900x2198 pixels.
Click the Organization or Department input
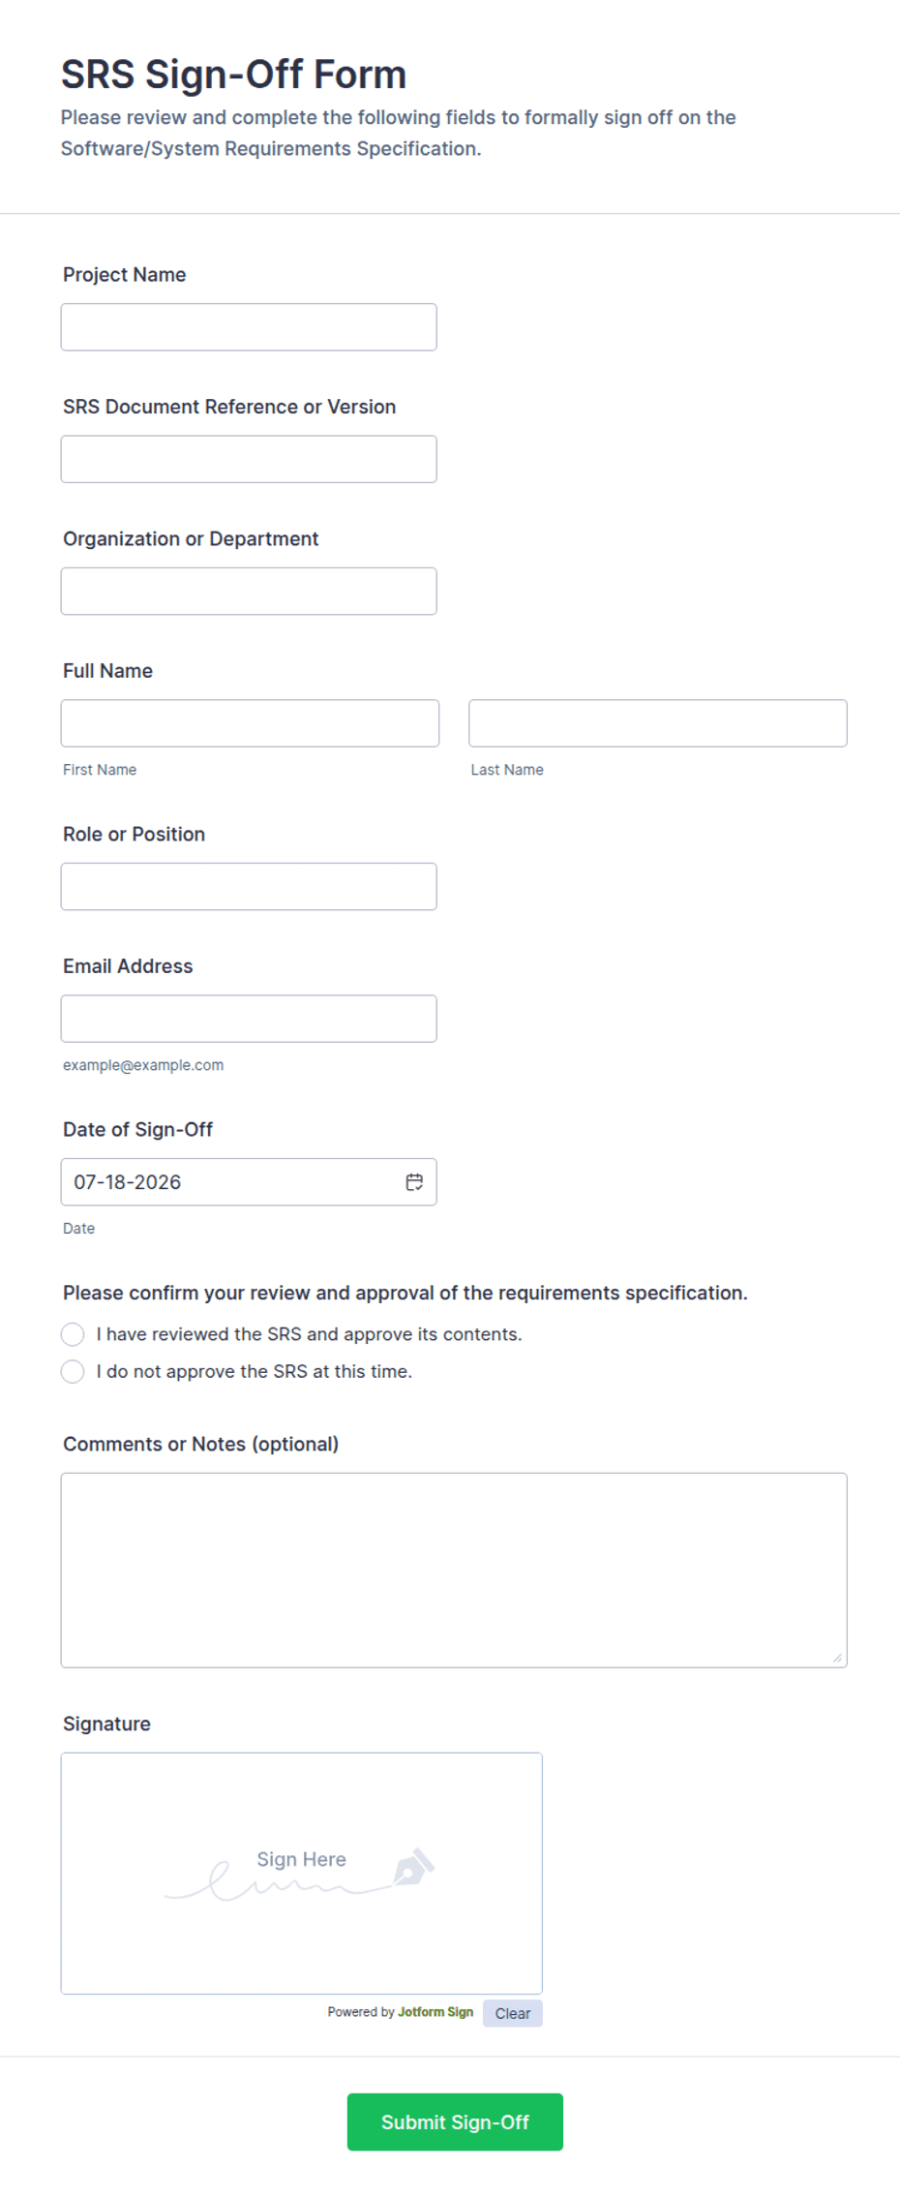[249, 591]
